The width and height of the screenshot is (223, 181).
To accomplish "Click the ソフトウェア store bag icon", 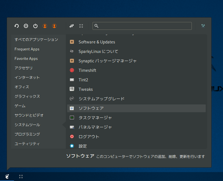I will click(x=72, y=108).
